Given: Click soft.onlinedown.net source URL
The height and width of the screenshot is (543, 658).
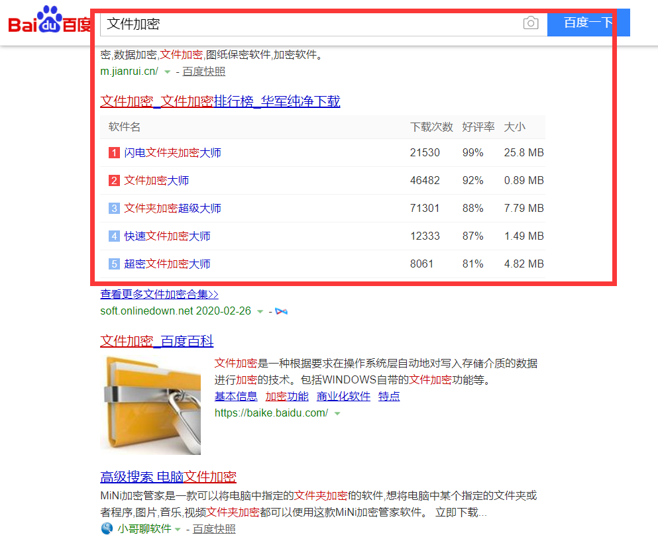Looking at the screenshot, I should click(146, 311).
